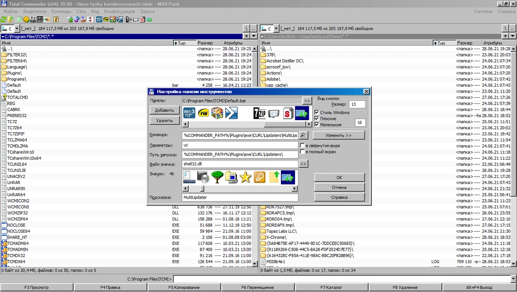Click the UPX toolbar icon

coord(40,19)
